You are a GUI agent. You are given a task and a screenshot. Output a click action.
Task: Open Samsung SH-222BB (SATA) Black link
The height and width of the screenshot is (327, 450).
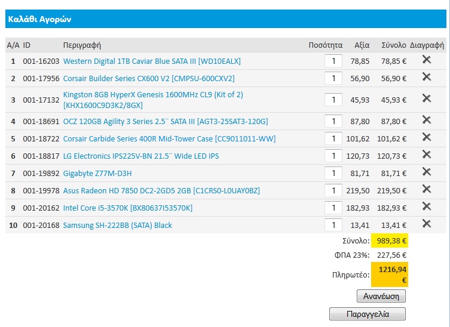click(x=117, y=226)
